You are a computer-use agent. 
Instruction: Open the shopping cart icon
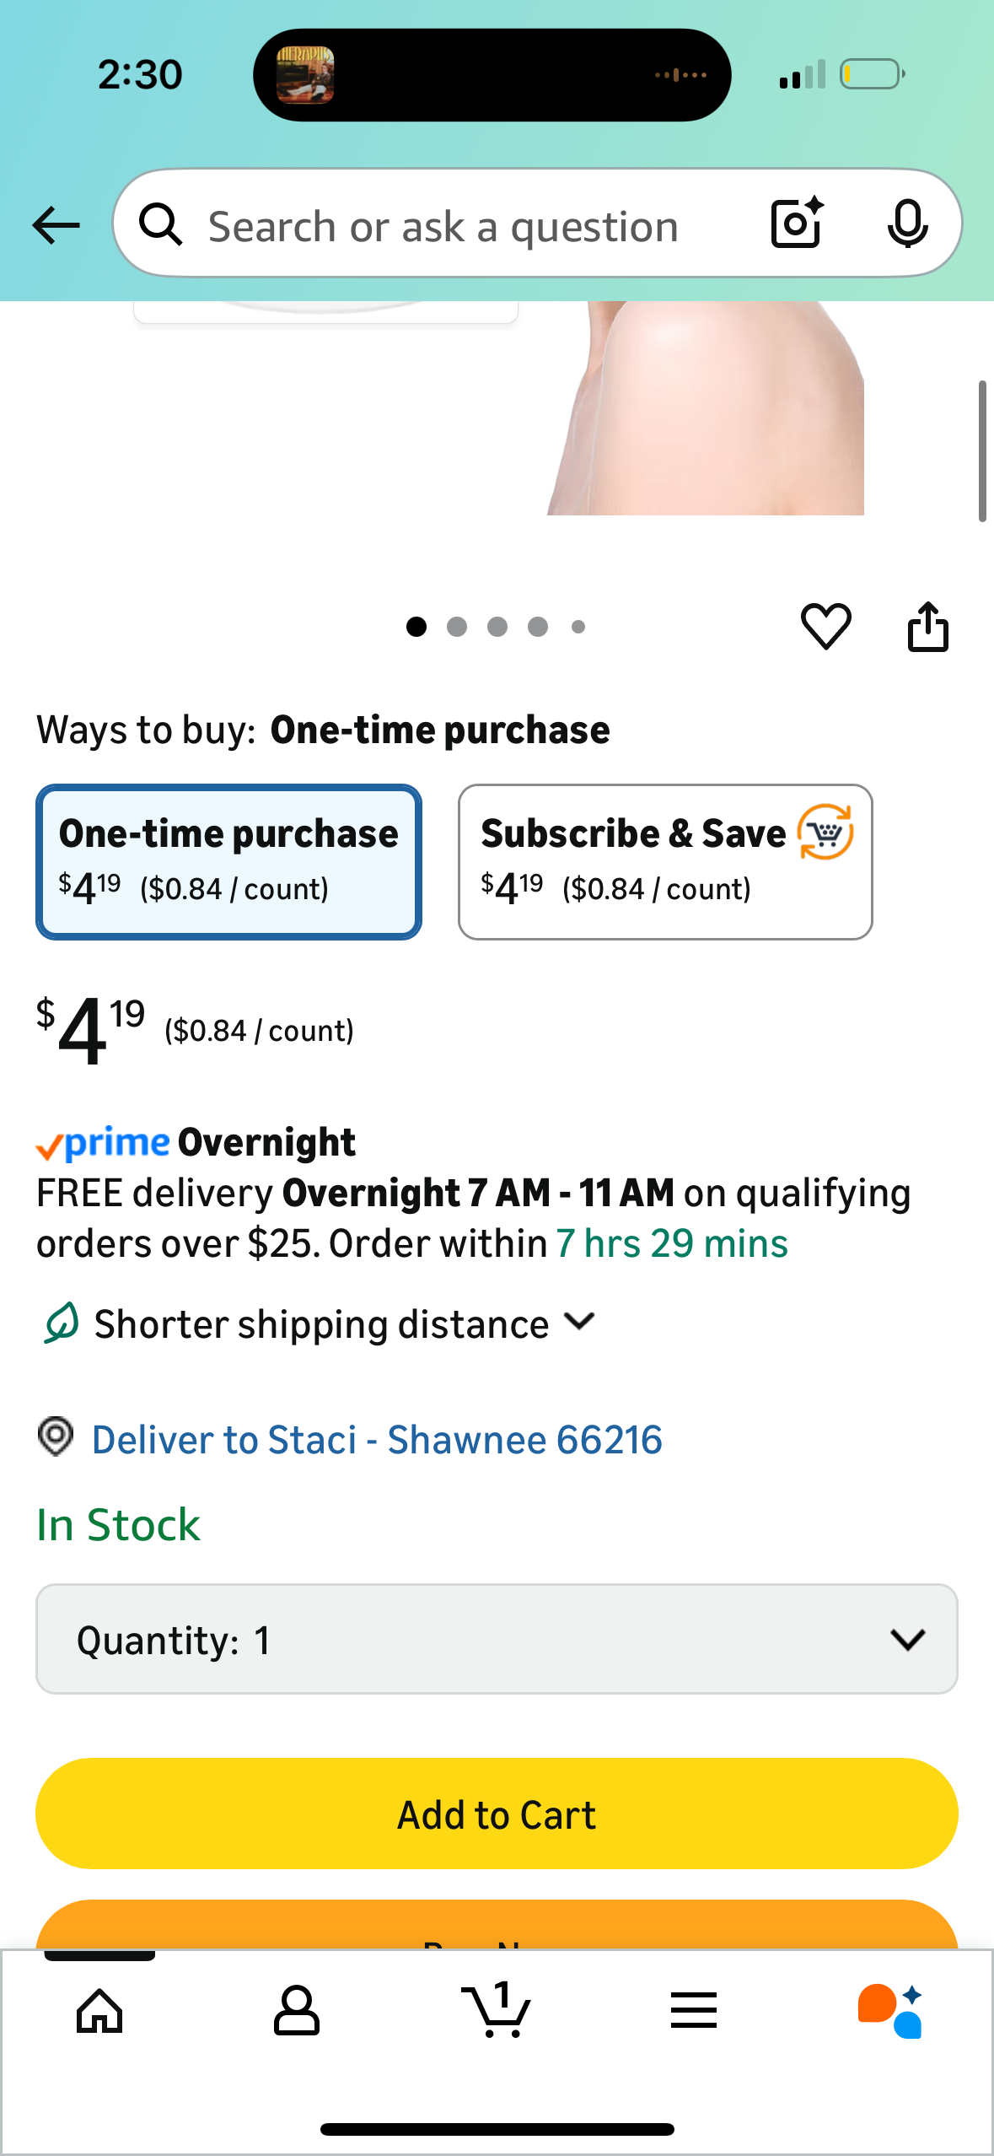click(497, 2011)
